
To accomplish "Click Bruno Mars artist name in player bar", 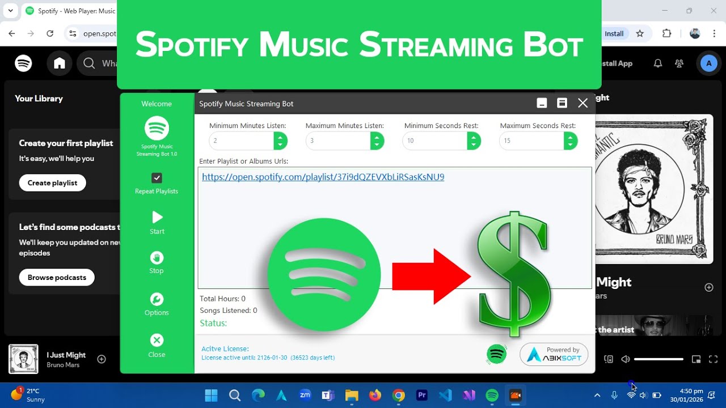I will coord(63,365).
